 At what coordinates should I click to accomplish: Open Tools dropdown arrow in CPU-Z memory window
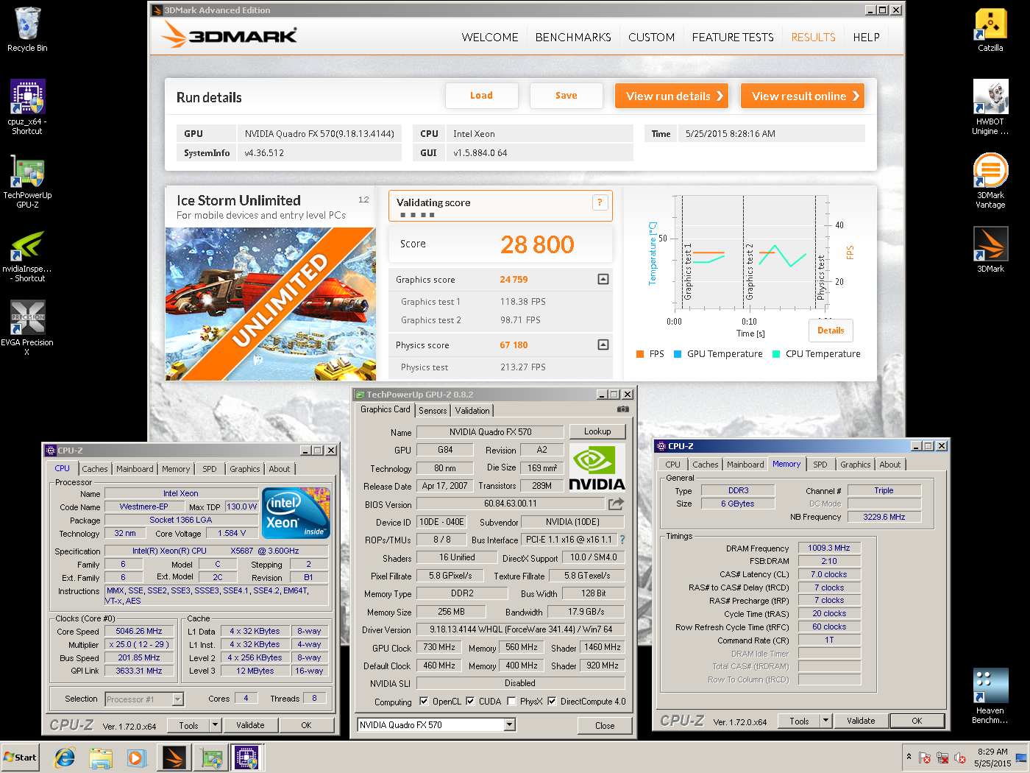pos(826,721)
